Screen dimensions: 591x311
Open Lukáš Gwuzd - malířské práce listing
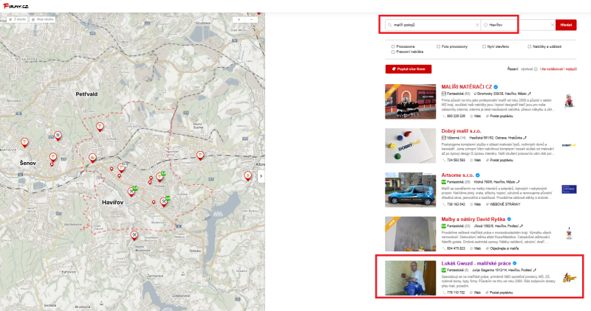coord(476,263)
